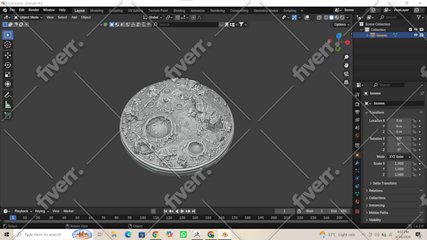Click the current frame number field

coord(284,211)
